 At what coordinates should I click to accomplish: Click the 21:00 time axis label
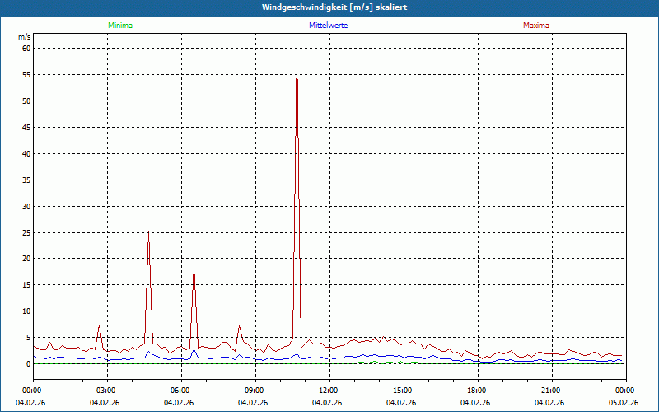tap(550, 391)
